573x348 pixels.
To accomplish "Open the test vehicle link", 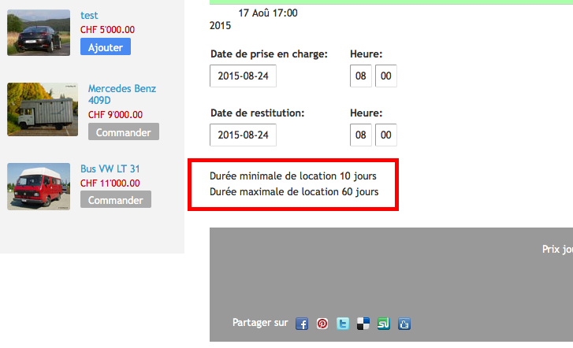I will (x=90, y=15).
